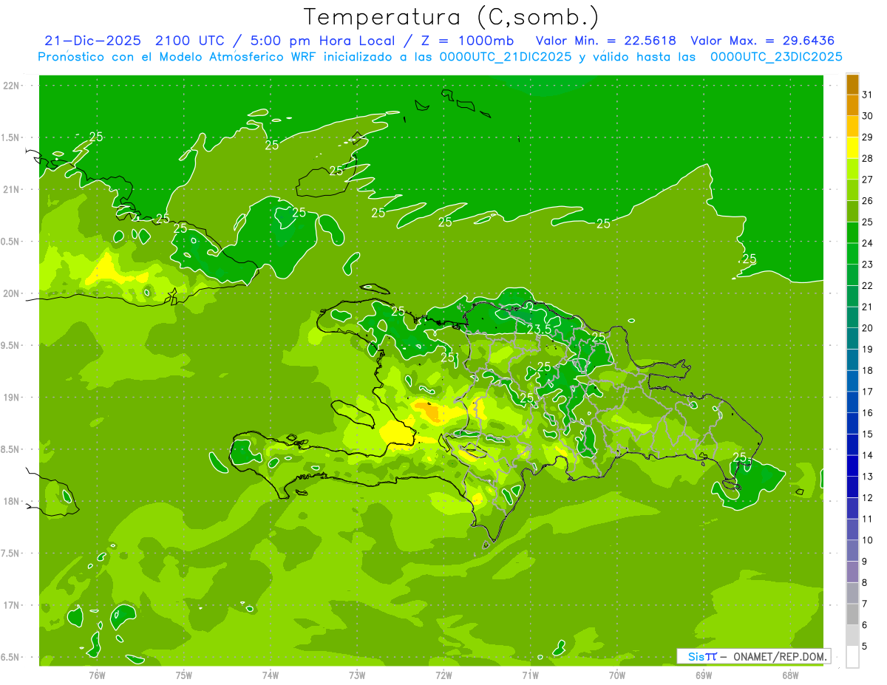Click yellow legend swatch between 28 and 29
The image size is (887, 685).
tap(852, 148)
